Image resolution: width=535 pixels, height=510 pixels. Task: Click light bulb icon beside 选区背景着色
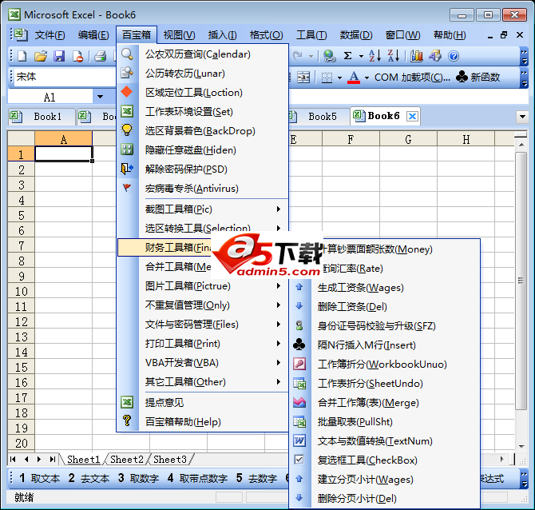pyautogui.click(x=127, y=130)
